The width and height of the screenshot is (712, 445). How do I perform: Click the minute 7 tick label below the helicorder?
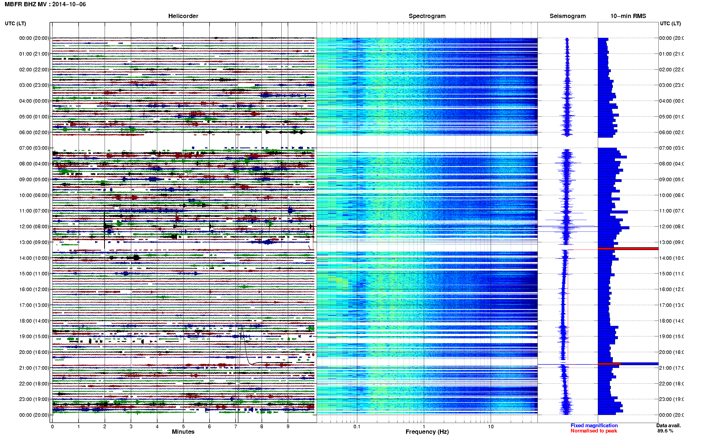pyautogui.click(x=236, y=427)
